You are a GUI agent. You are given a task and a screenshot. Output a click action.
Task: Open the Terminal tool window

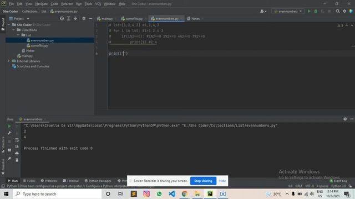point(70,181)
